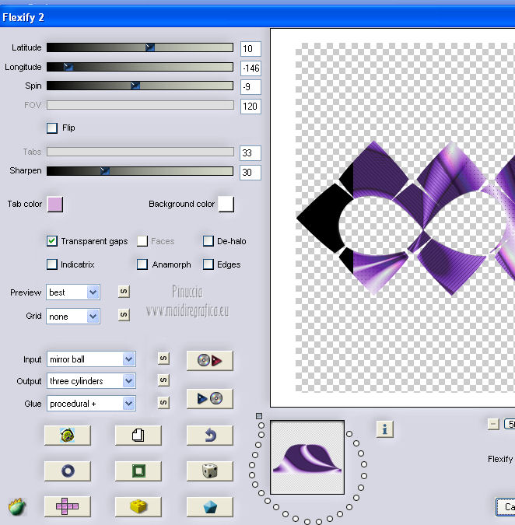Click the S button next to Grid
The height and width of the screenshot is (525, 515).
pos(124,315)
